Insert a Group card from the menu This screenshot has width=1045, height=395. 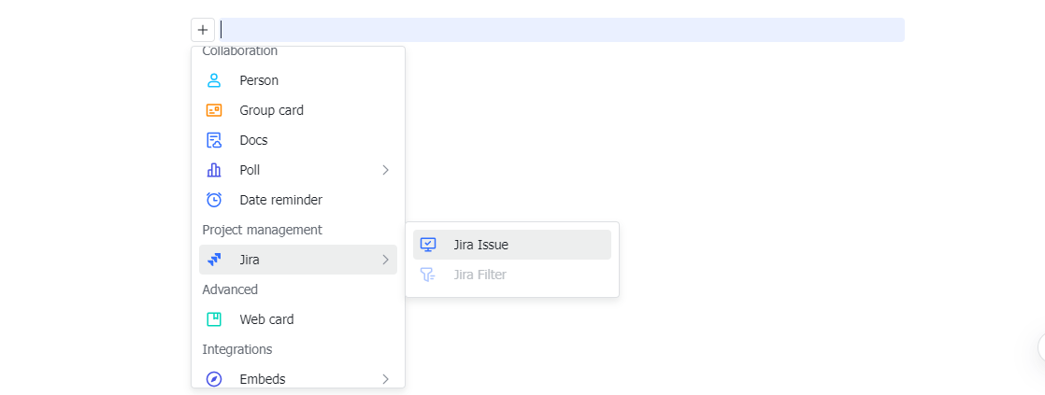271,110
